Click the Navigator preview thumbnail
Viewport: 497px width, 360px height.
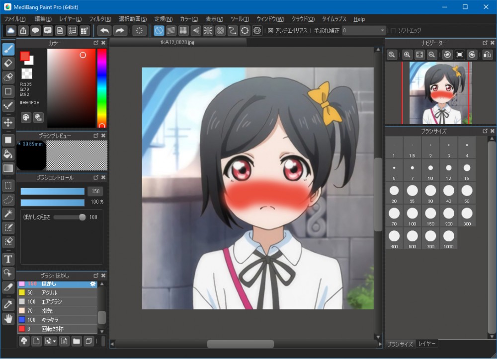pyautogui.click(x=440, y=93)
